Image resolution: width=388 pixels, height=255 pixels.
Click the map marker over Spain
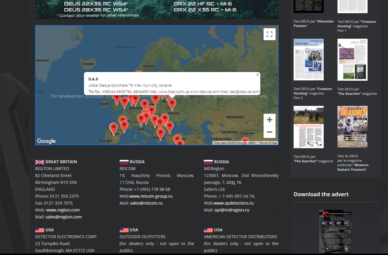(113, 128)
